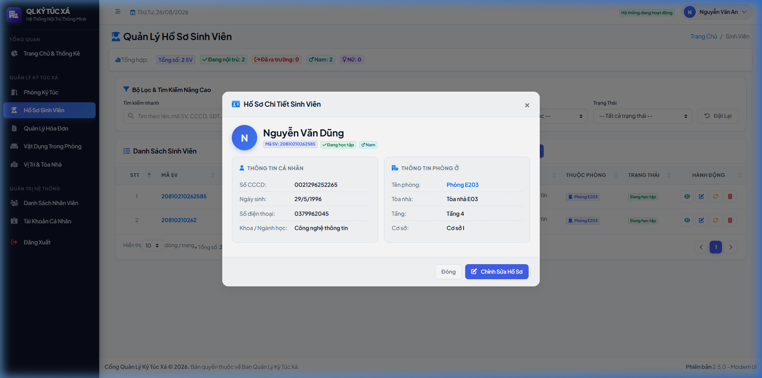Screen dimensions: 762x378
Task: Sort by MÃ SV column header
Action: (x=187, y=175)
